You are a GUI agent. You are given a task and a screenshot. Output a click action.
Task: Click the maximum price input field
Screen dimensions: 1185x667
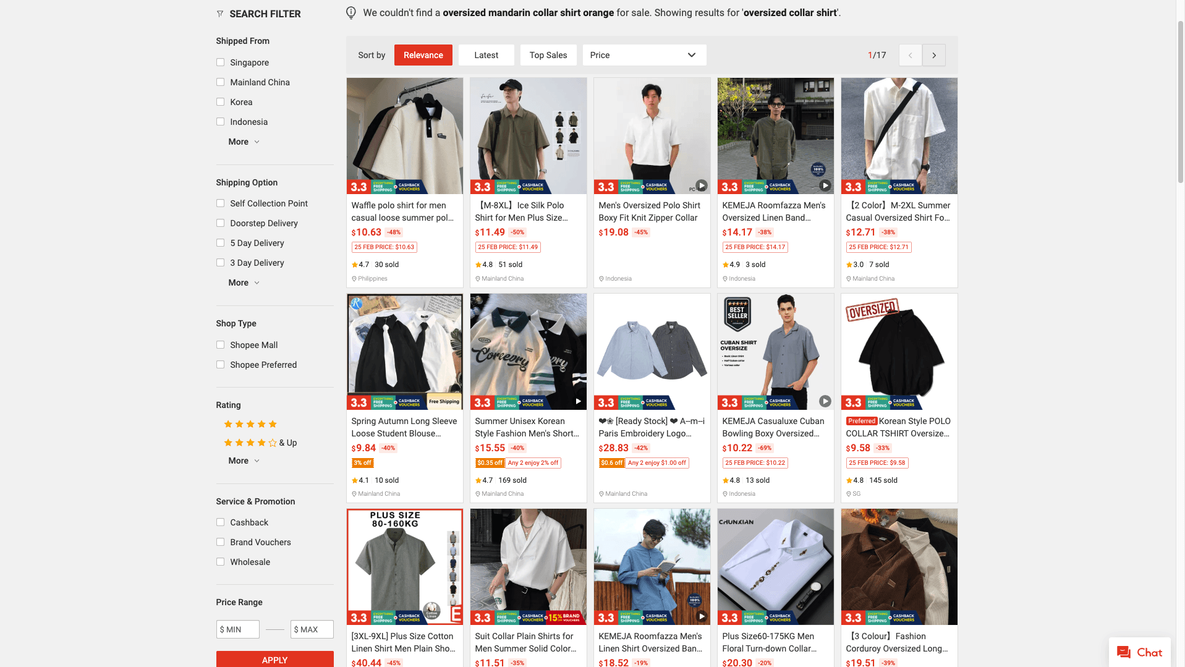pos(312,629)
